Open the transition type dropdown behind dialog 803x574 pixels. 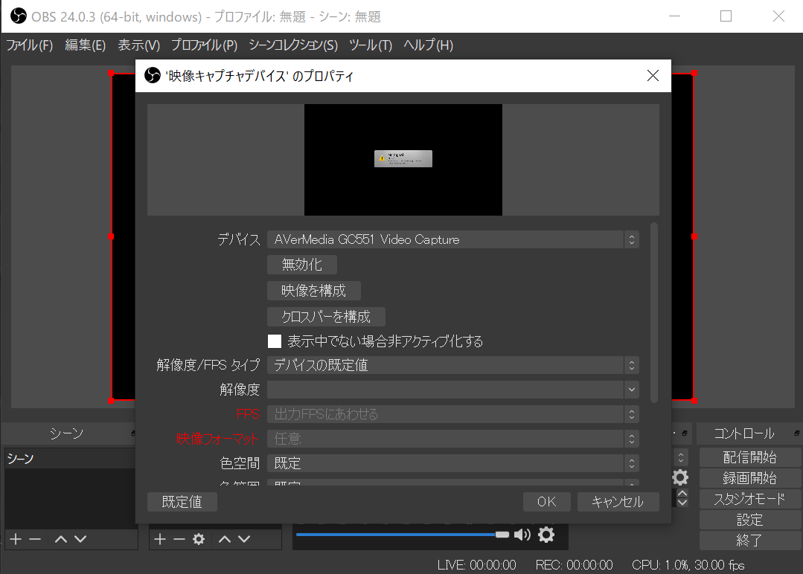680,457
